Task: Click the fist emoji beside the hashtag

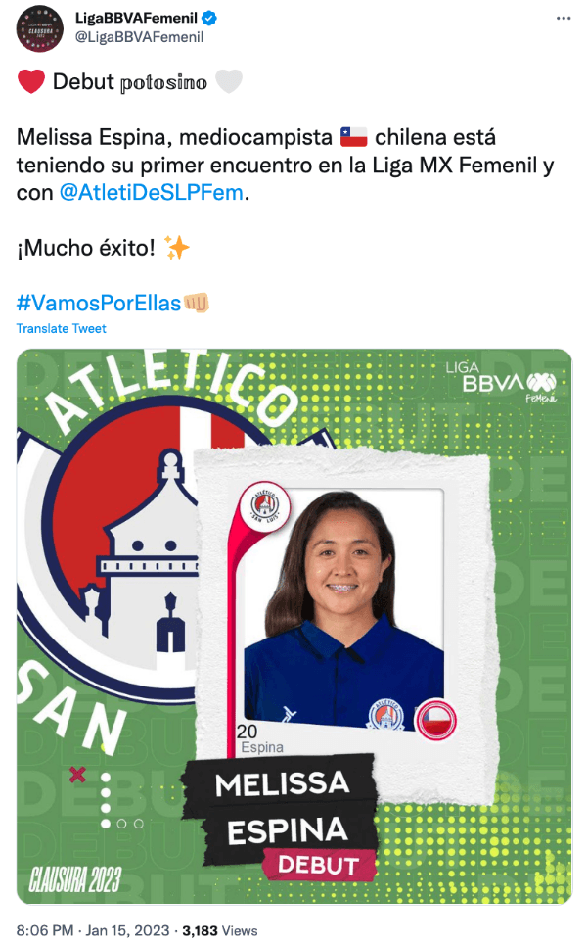Action: (197, 303)
